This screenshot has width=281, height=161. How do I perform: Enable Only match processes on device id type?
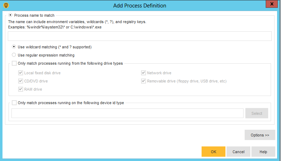[14, 103]
